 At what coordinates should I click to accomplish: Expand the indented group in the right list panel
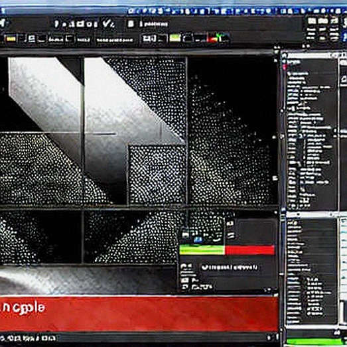click(x=301, y=135)
